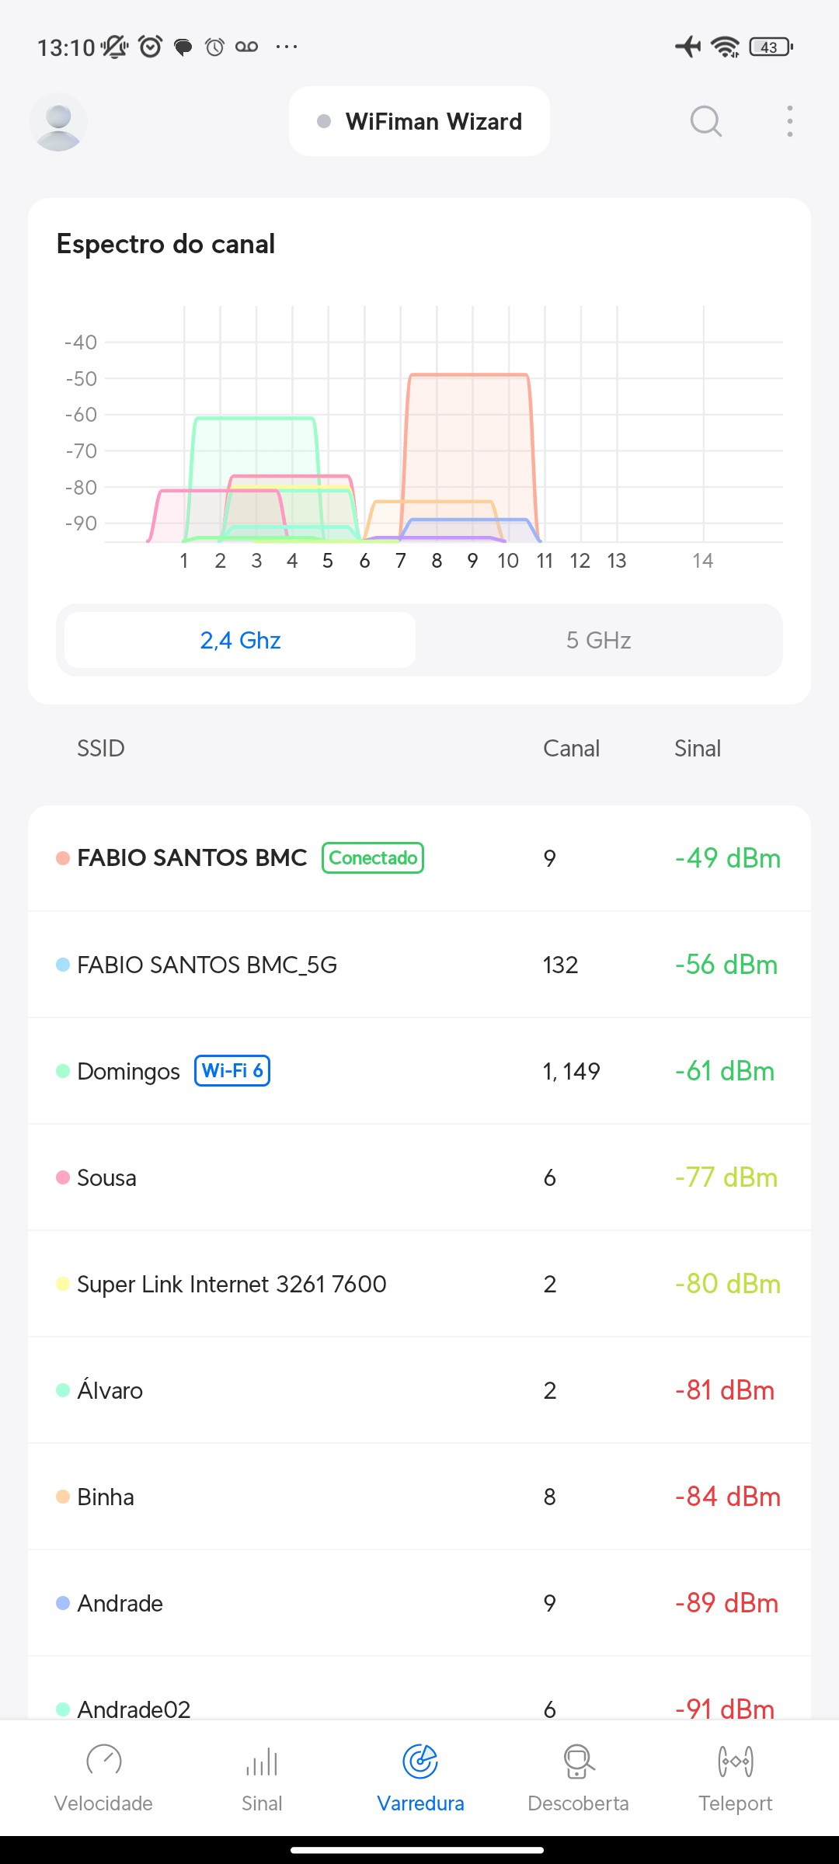
Task: Select the Varredura scan tab icon
Action: click(x=420, y=1761)
